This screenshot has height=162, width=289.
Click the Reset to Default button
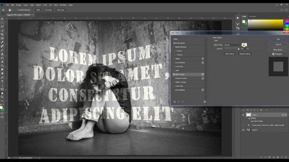(245, 54)
